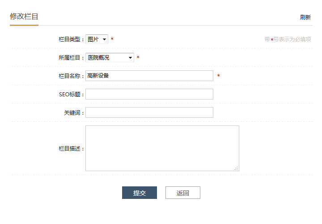Click the 栏目描述 label
322x224 pixels.
coord(71,149)
